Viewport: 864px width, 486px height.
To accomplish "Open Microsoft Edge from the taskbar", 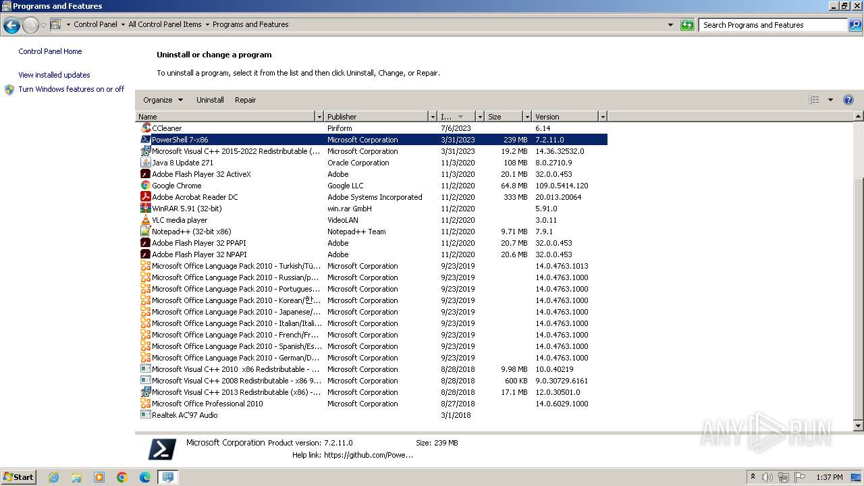I will [145, 477].
